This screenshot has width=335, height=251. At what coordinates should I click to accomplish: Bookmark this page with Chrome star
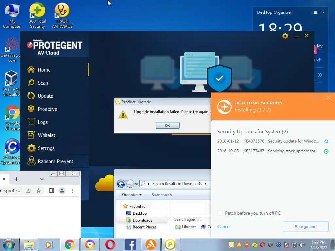pyautogui.click(x=39, y=191)
